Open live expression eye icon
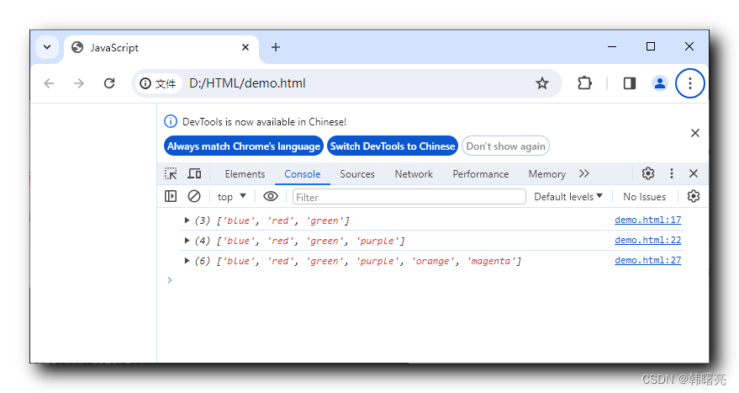The width and height of the screenshot is (739, 393). [x=271, y=196]
